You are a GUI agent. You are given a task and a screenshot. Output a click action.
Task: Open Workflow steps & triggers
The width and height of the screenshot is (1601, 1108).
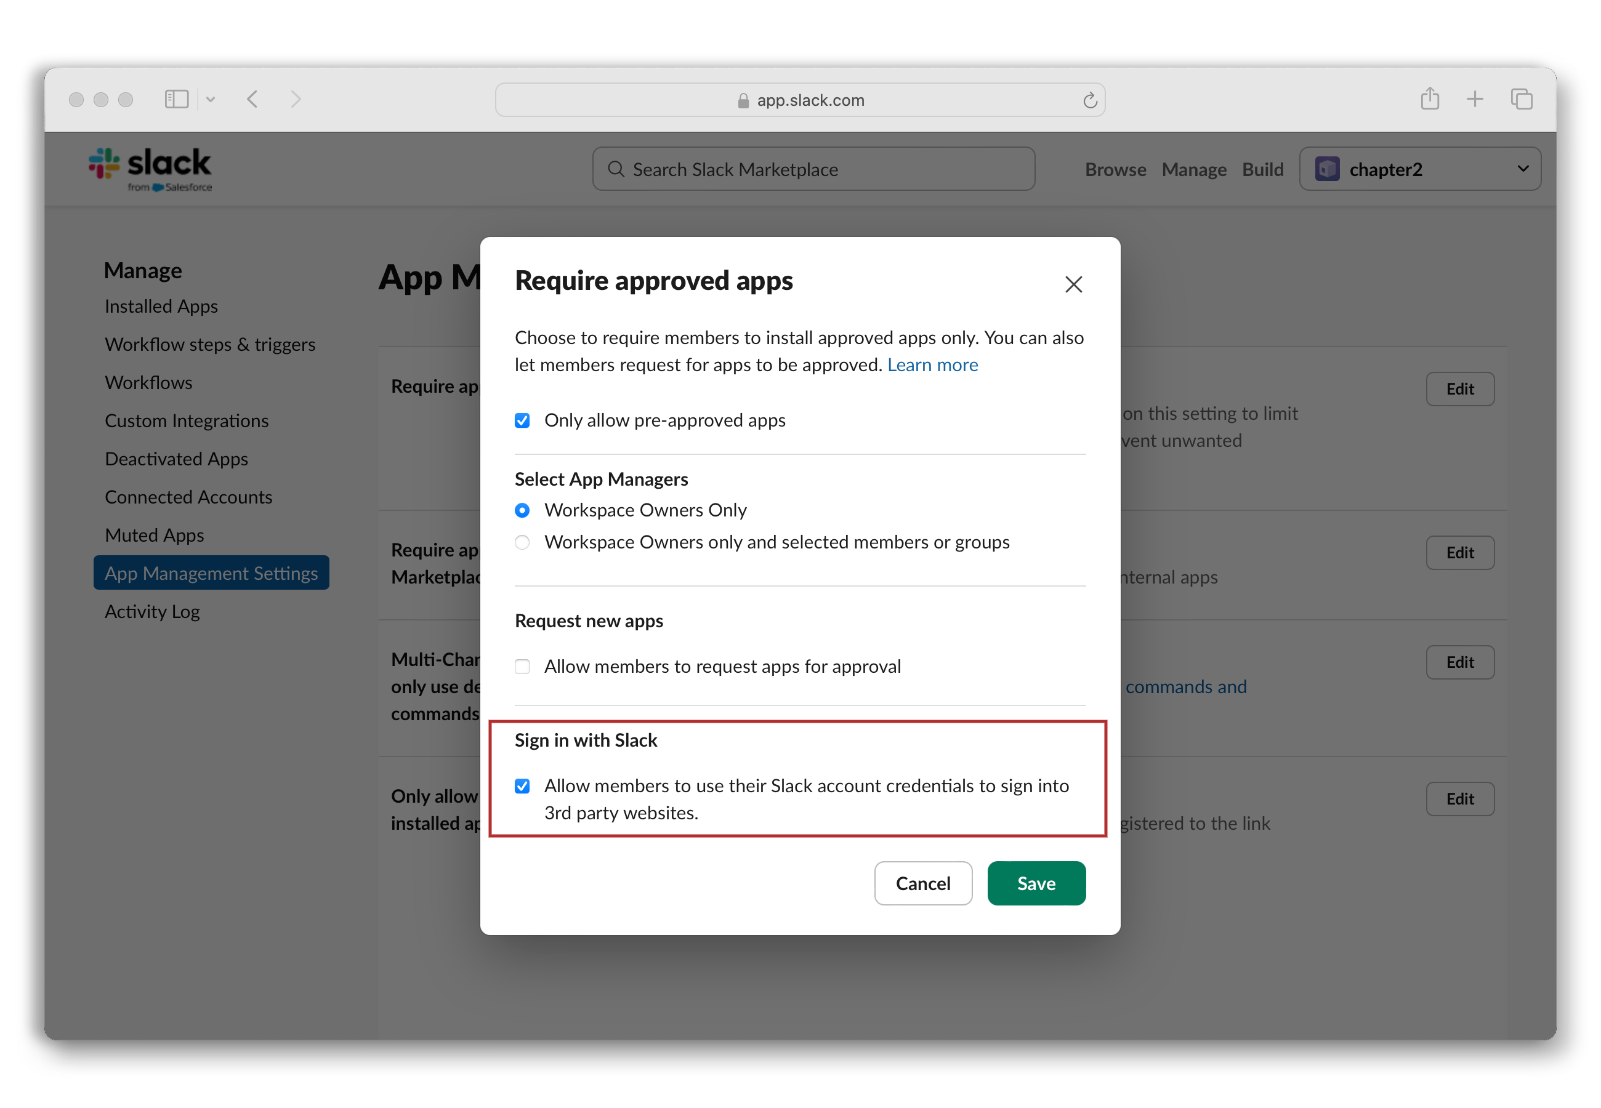pos(210,344)
